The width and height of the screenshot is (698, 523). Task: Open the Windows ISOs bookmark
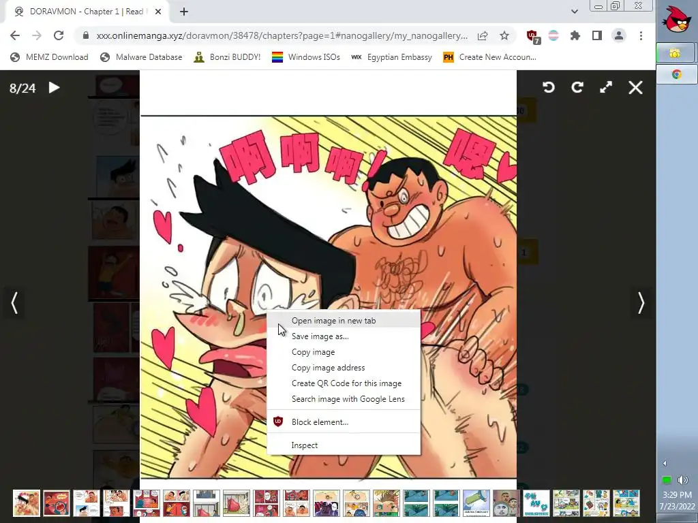pyautogui.click(x=306, y=57)
